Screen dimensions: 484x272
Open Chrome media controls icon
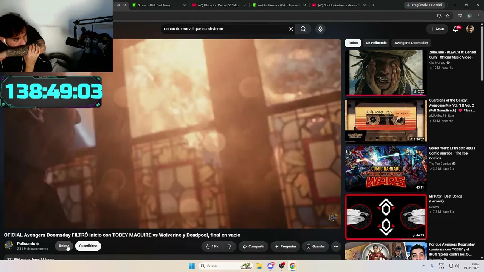point(460,16)
